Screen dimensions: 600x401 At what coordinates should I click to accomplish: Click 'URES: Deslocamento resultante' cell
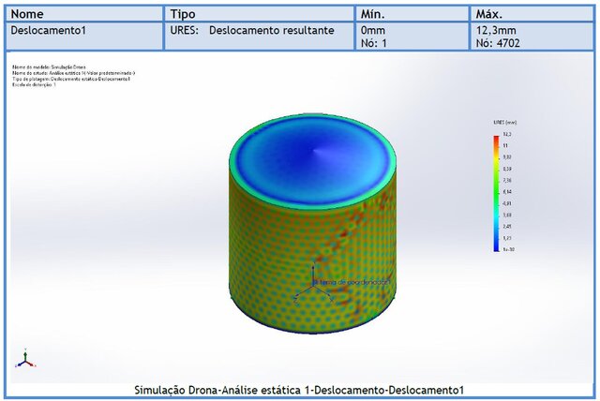pyautogui.click(x=252, y=30)
